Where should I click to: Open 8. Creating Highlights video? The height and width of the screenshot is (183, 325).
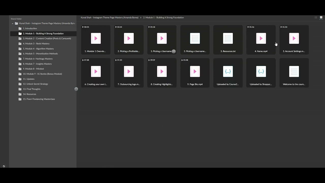[162, 73]
